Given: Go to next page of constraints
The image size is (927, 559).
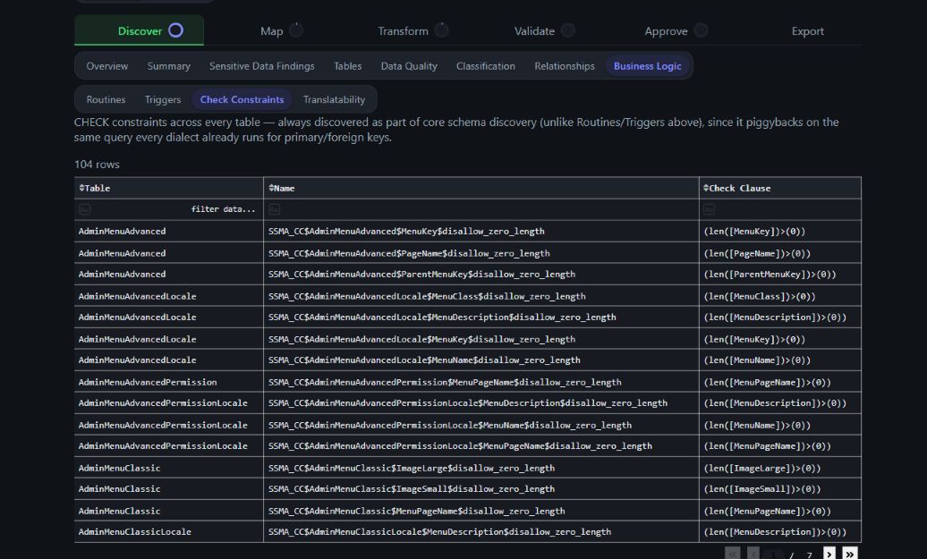Looking at the screenshot, I should pos(829,554).
